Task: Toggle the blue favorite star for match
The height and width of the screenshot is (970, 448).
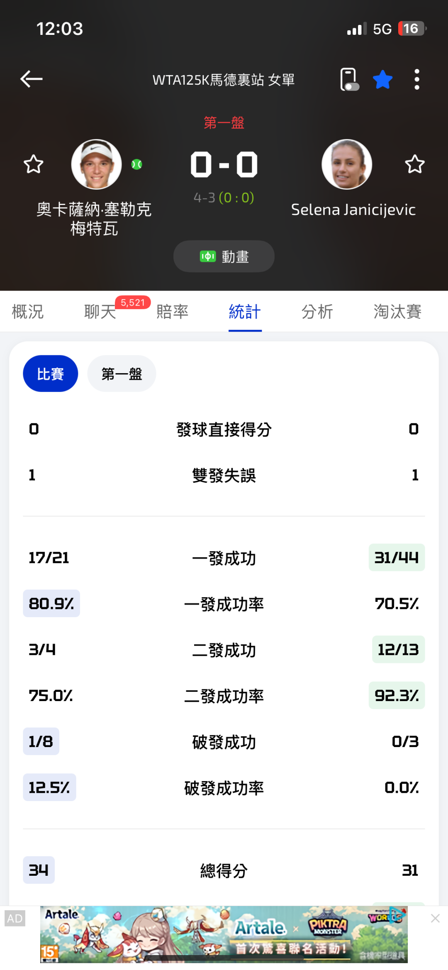Action: 382,79
